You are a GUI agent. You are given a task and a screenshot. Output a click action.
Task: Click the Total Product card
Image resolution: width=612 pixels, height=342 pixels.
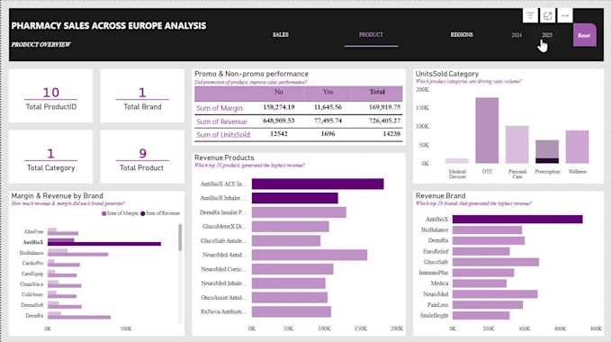pyautogui.click(x=142, y=157)
